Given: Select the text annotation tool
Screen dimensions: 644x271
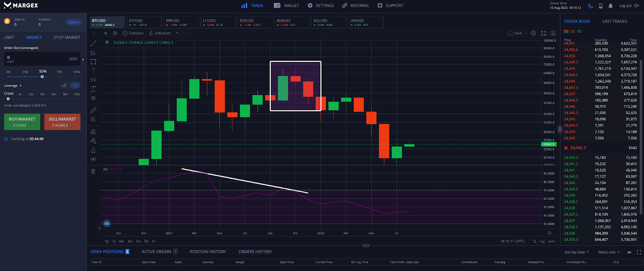Looking at the screenshot, I should (x=93, y=71).
